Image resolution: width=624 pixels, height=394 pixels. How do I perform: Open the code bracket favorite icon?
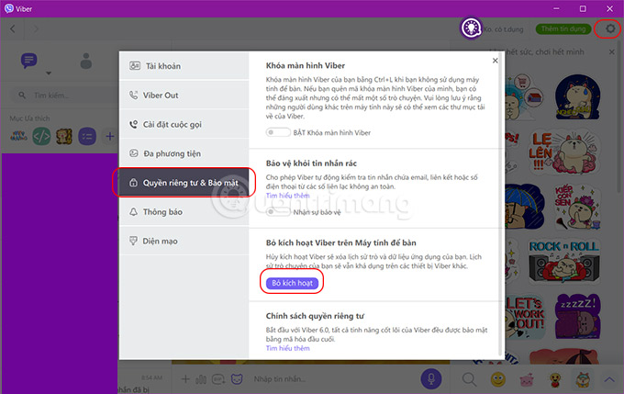click(x=41, y=137)
